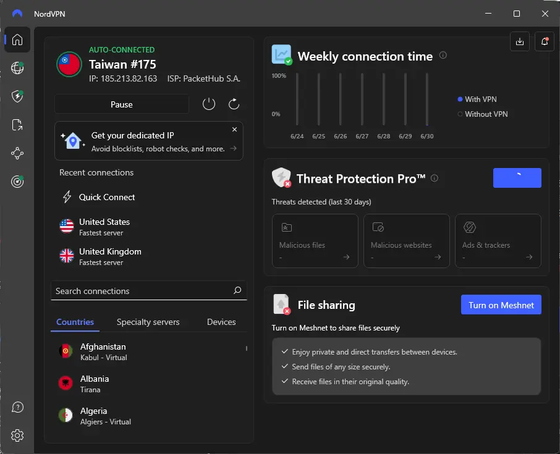Switch to the Specialty servers tab
Viewport: 560px width, 454px height.
pos(148,322)
